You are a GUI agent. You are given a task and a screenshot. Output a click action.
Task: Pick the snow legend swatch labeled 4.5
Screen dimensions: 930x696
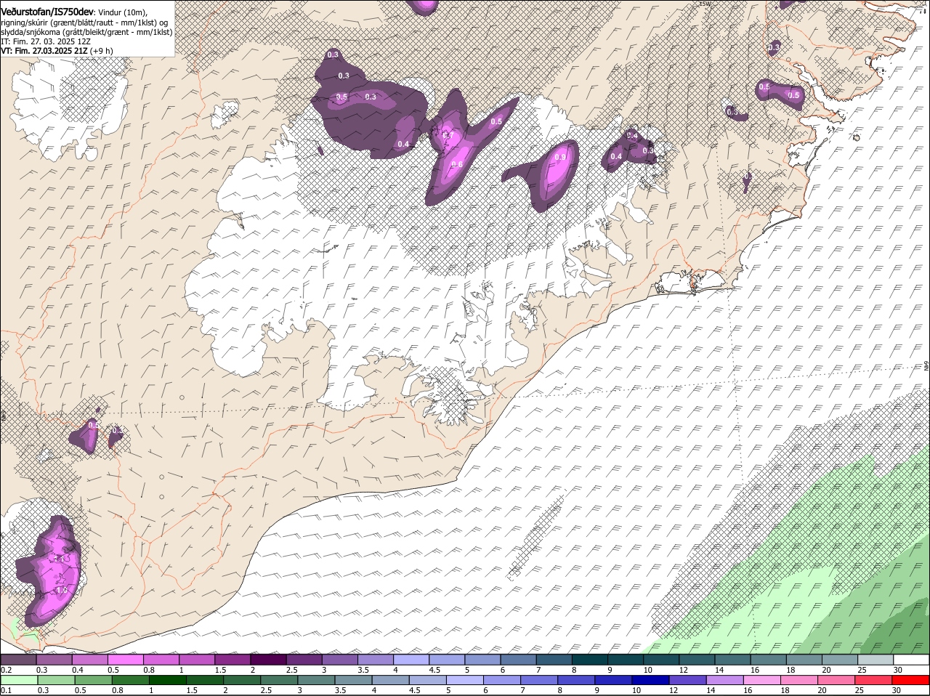point(445,660)
